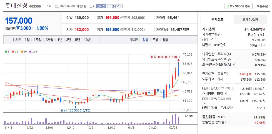Image resolution: width=272 pixels, height=134 pixels.
Task: Click the -1.88% change rate
Action: pos(41,28)
